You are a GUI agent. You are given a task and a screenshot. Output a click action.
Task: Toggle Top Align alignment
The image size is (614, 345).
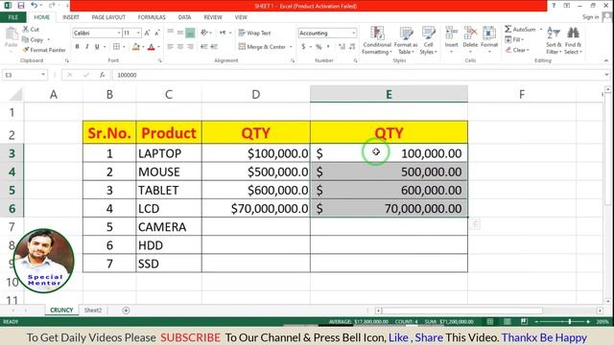(171, 33)
